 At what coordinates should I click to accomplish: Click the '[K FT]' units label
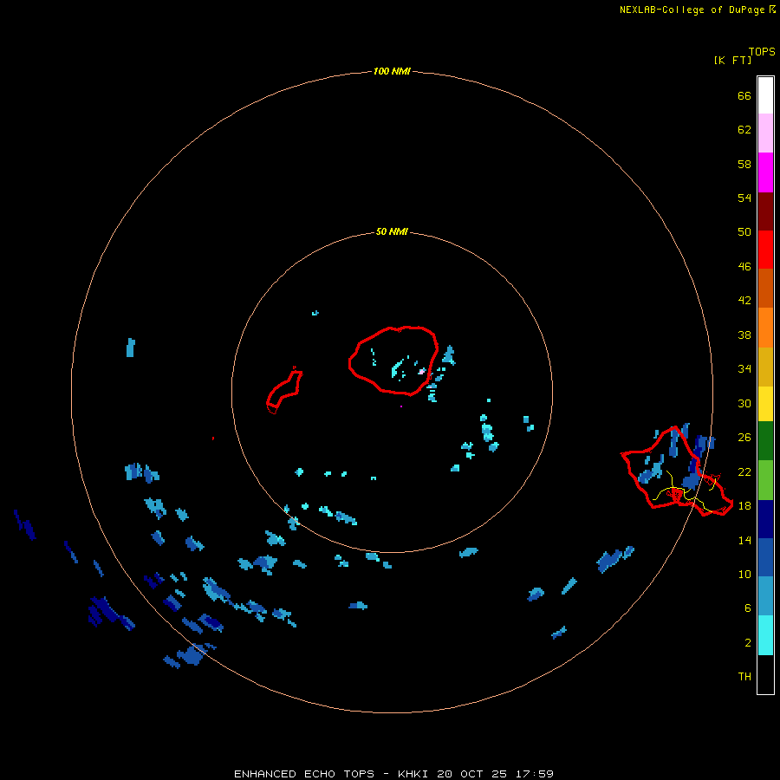click(732, 61)
